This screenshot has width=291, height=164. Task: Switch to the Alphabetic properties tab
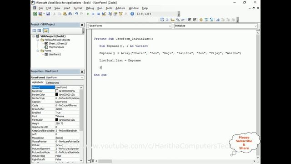coord(38,82)
